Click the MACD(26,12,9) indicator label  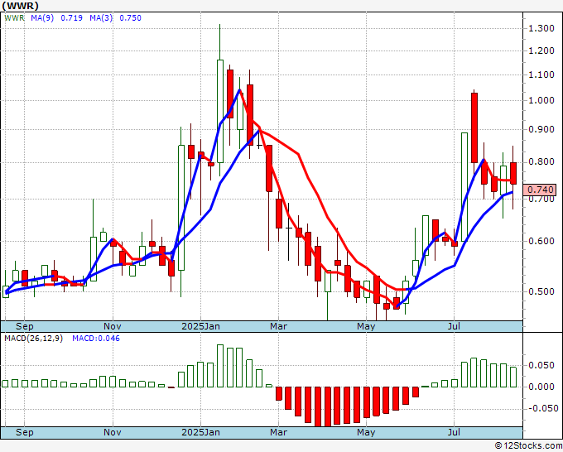(x=33, y=339)
